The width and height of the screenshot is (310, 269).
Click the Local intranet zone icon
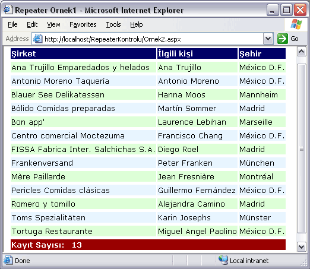pyautogui.click(x=223, y=260)
